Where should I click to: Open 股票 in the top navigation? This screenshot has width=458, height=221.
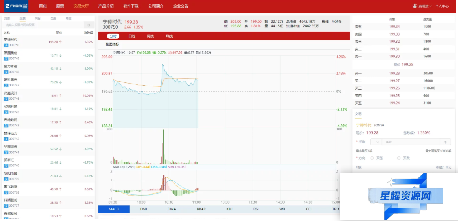[x=60, y=6]
